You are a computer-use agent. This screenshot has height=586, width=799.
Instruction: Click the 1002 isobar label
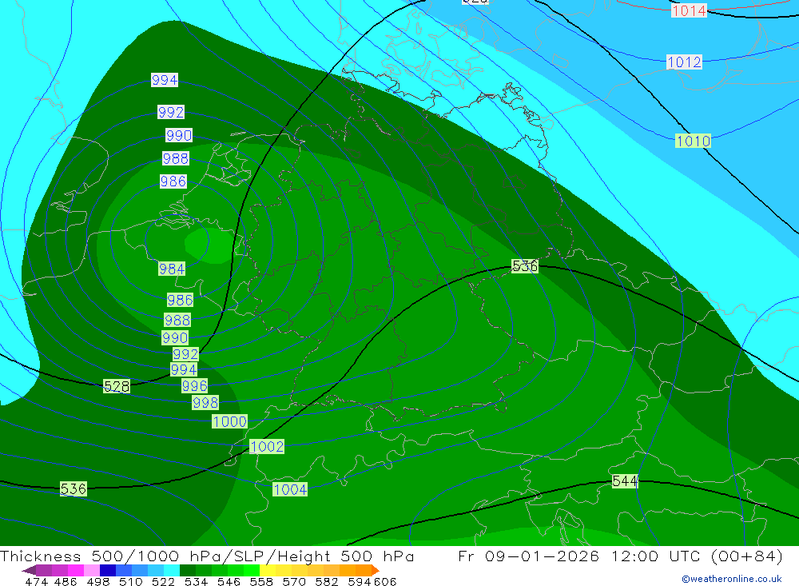coord(267,446)
